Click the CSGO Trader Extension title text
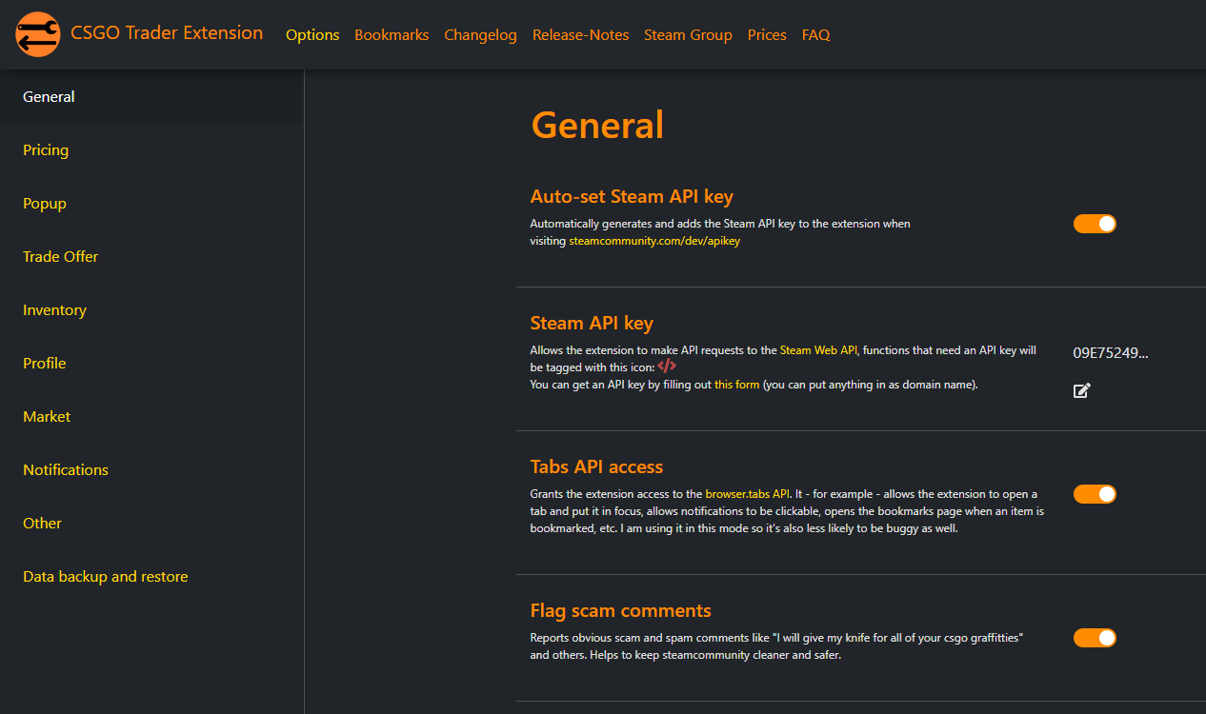 (x=167, y=33)
